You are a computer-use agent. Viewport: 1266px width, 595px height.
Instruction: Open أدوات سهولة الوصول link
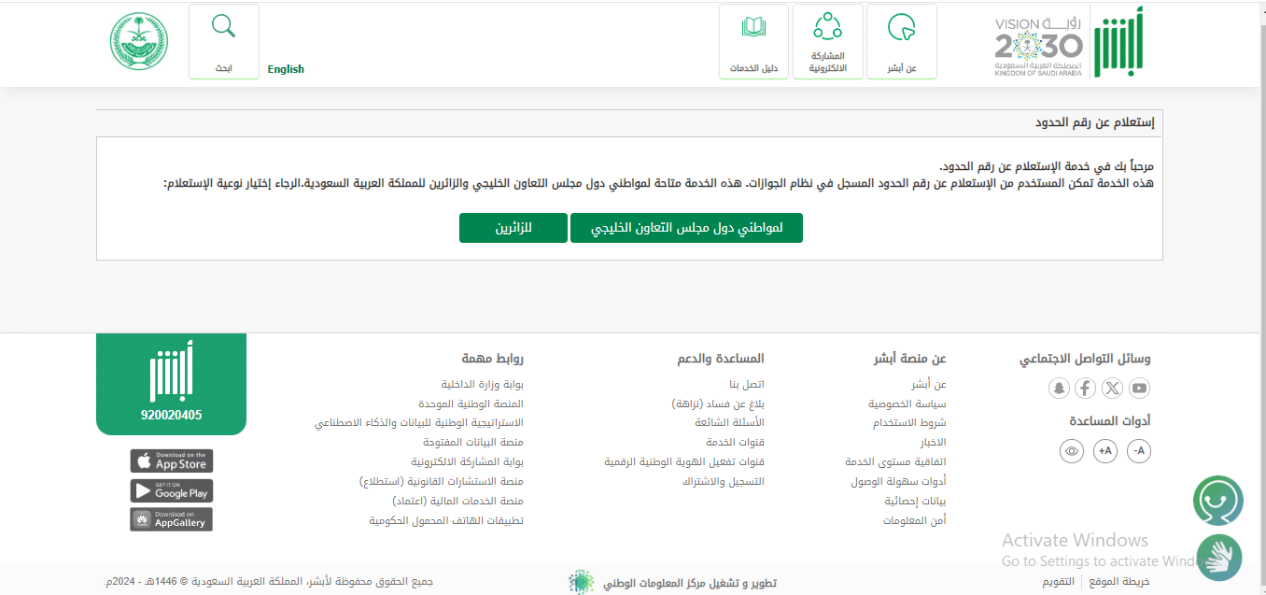[x=899, y=482]
